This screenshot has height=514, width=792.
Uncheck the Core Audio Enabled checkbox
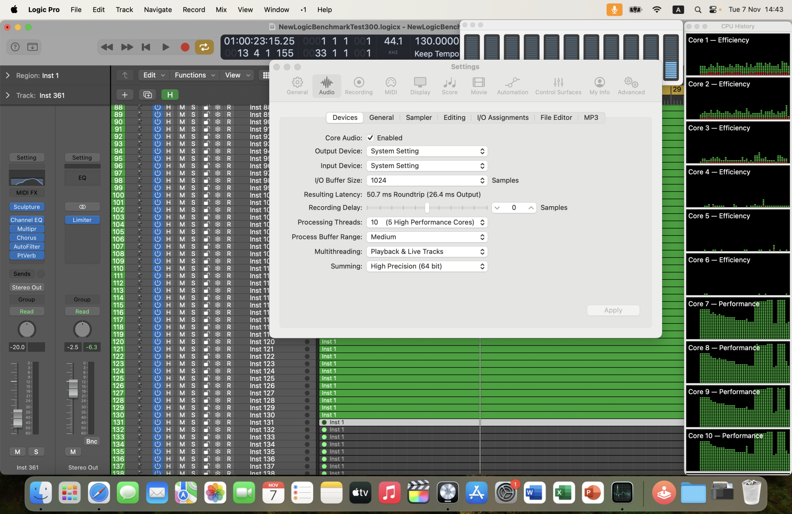[x=370, y=138]
